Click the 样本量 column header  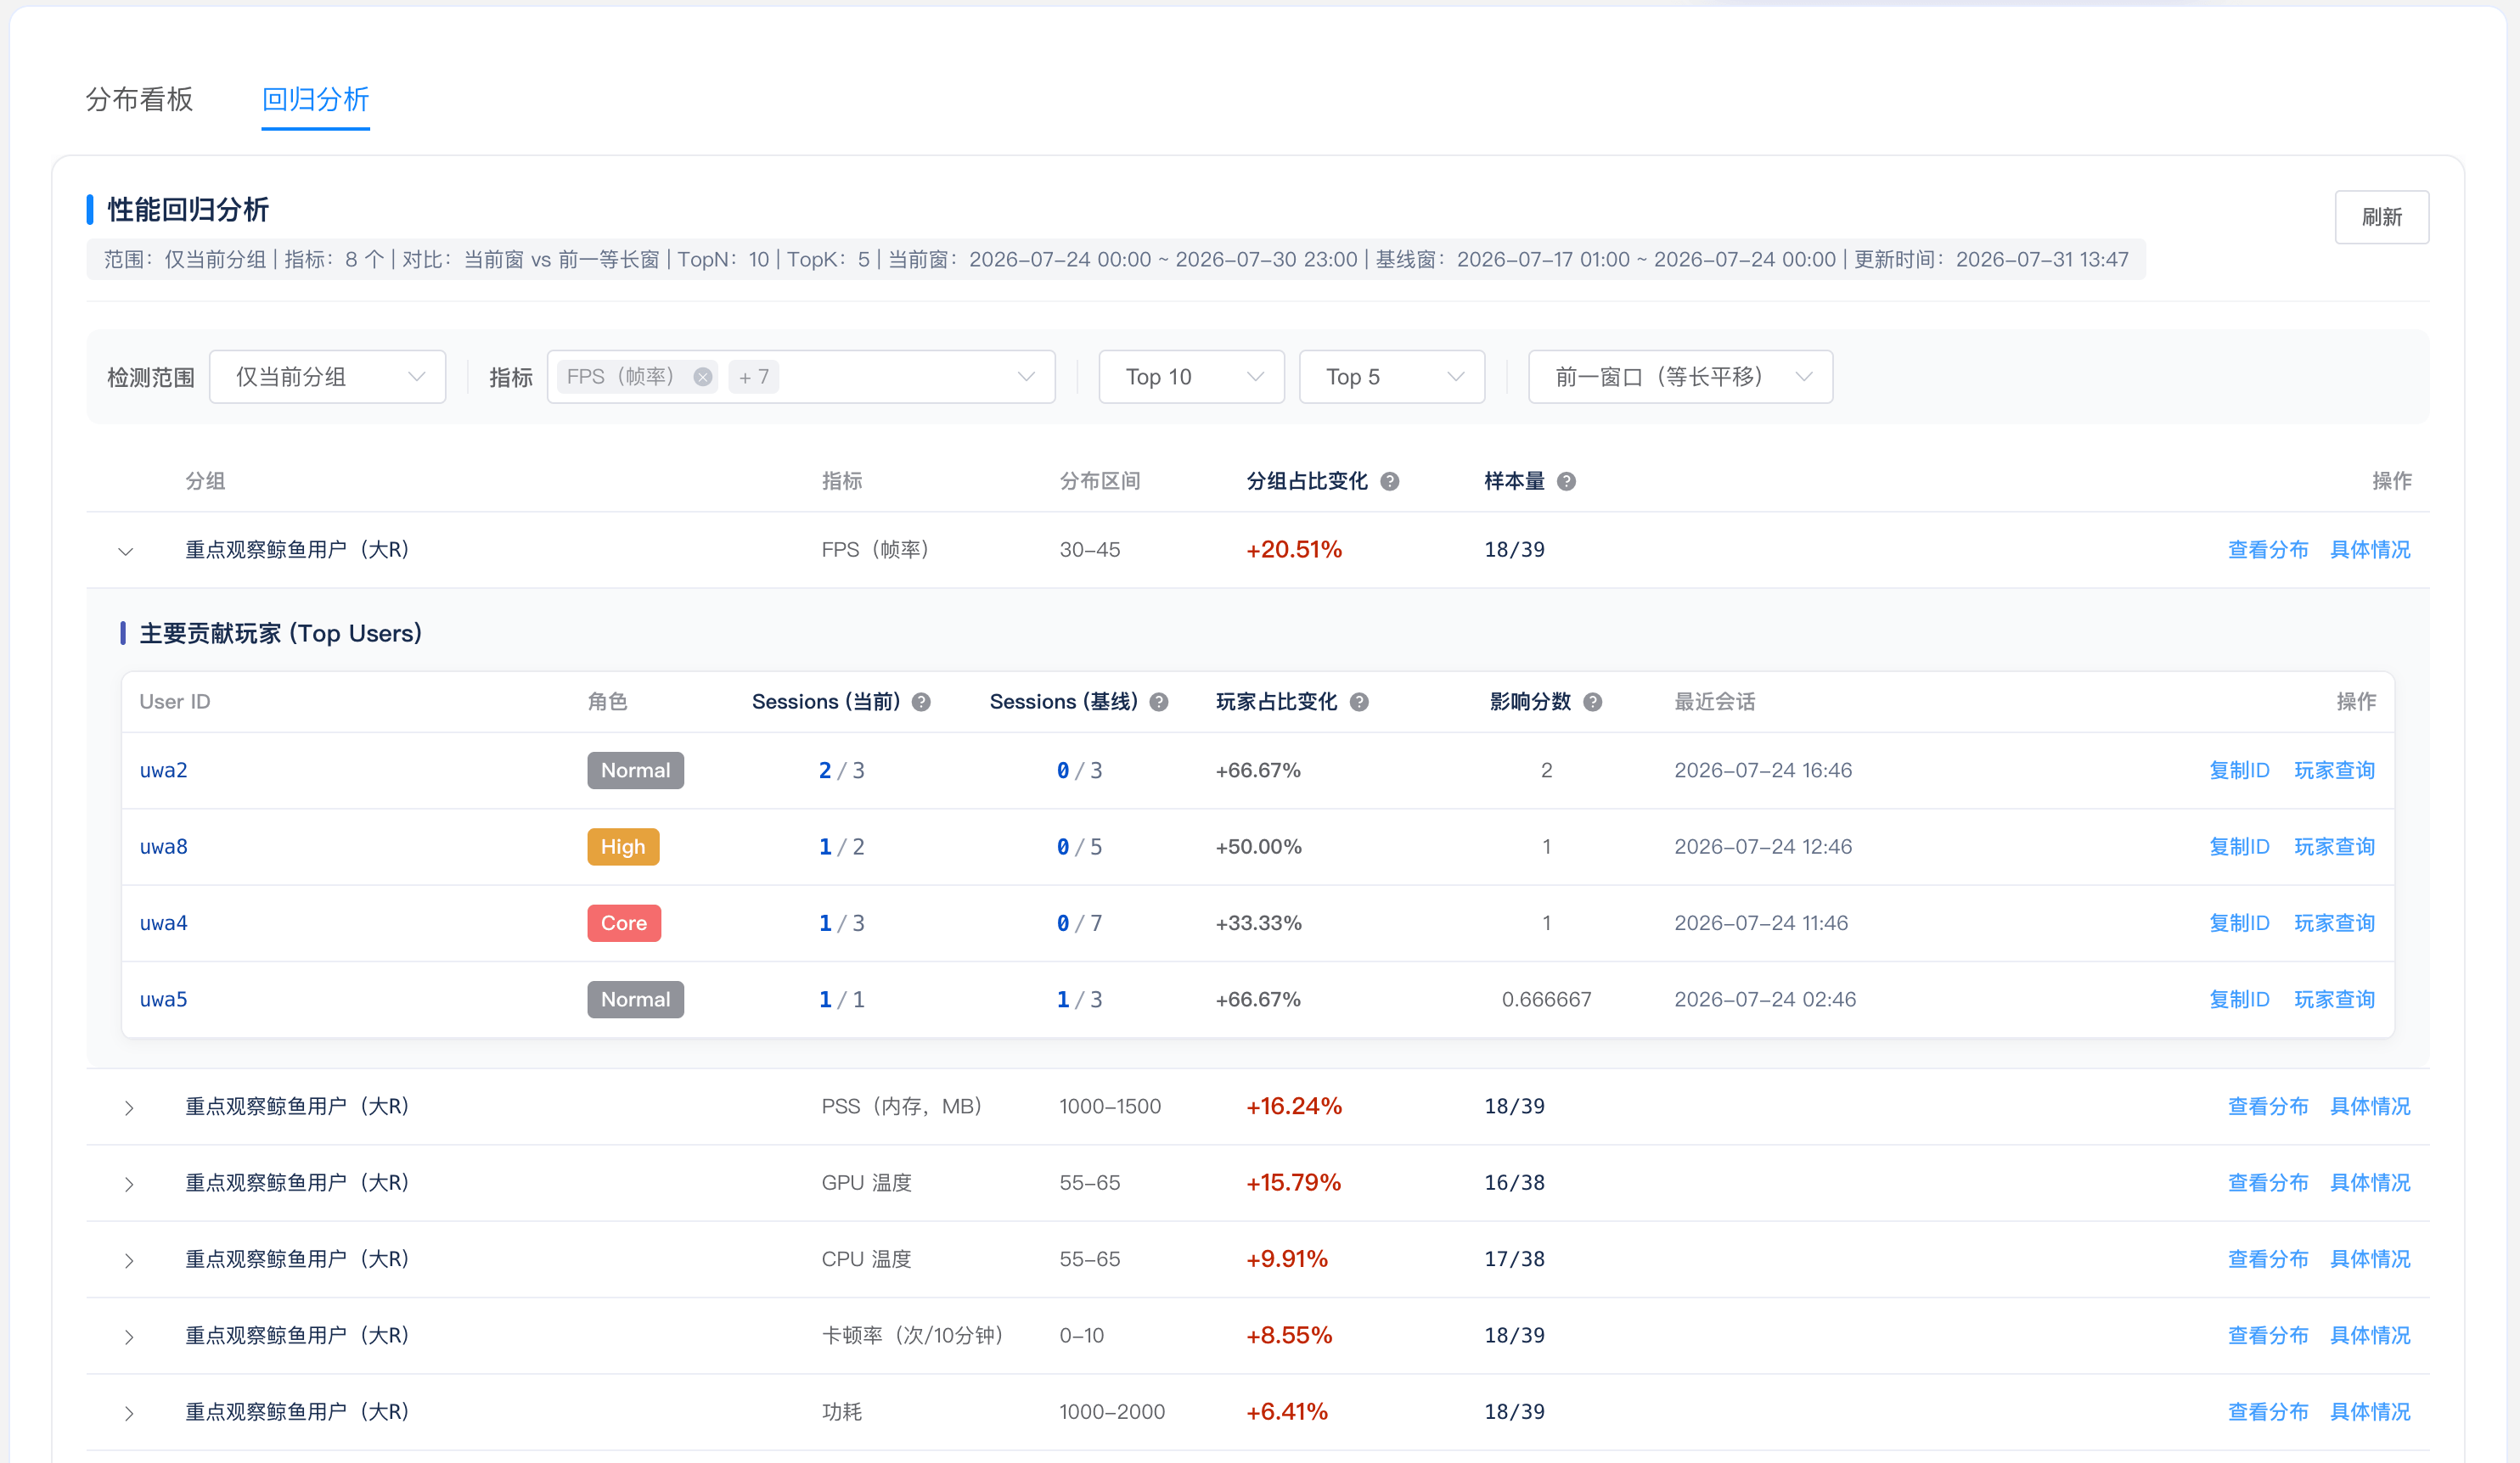coord(1514,482)
